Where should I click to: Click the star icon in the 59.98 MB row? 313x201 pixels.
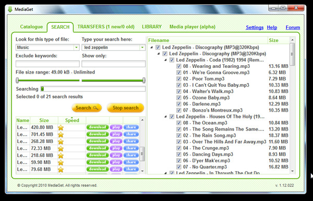click(x=61, y=162)
